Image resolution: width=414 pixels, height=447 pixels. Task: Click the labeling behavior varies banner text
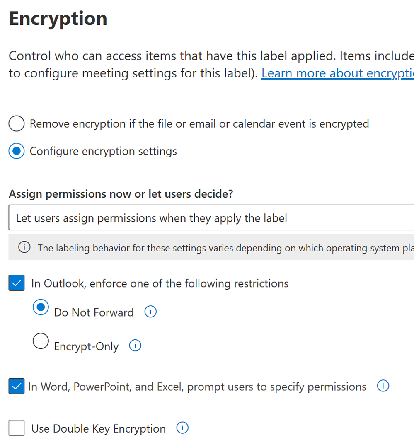(226, 248)
